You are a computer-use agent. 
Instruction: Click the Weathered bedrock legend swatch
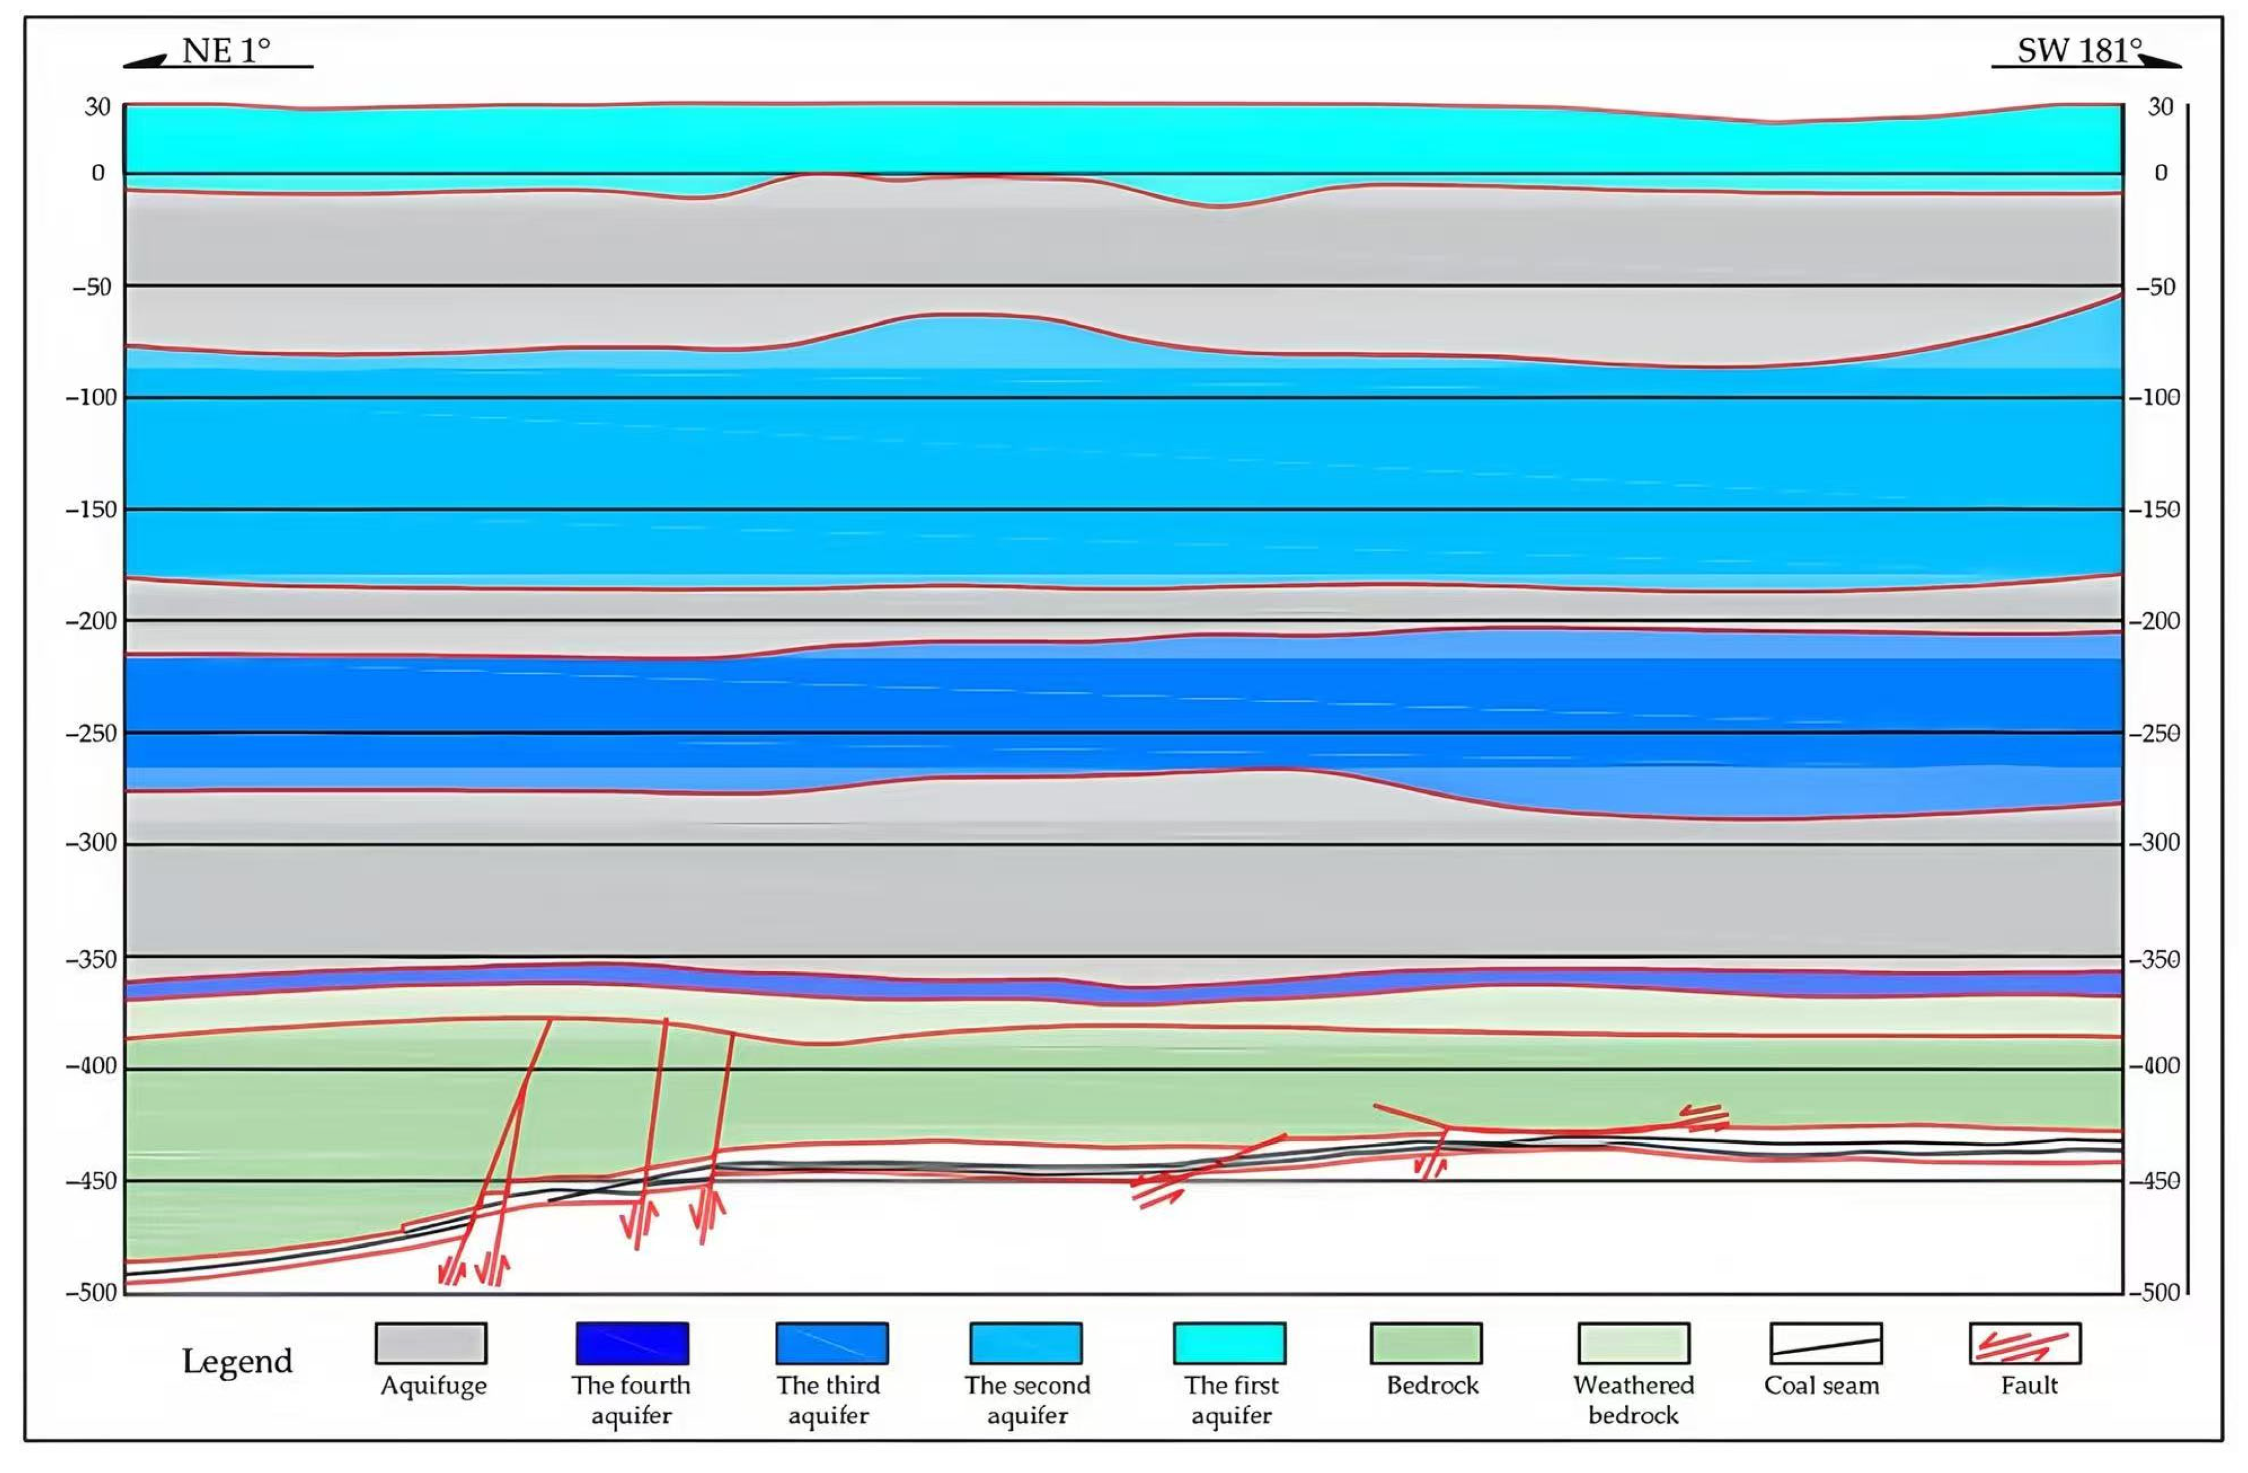[x=1633, y=1343]
